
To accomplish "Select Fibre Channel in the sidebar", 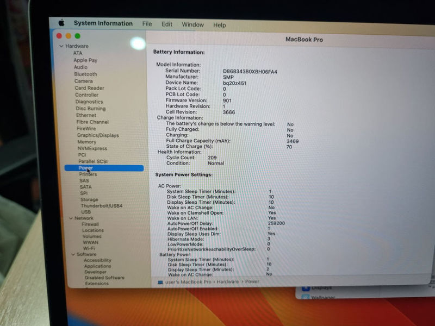I will tap(92, 122).
